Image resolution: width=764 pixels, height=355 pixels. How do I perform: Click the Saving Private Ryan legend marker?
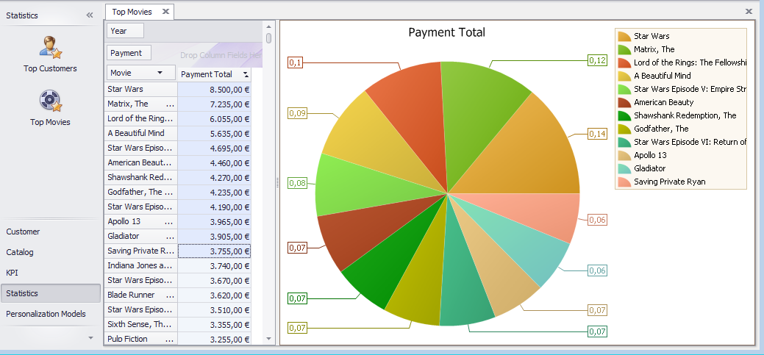(624, 182)
